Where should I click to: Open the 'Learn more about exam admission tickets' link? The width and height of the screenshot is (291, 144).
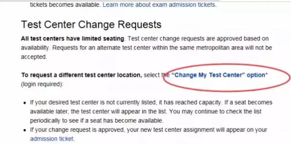click(x=160, y=5)
